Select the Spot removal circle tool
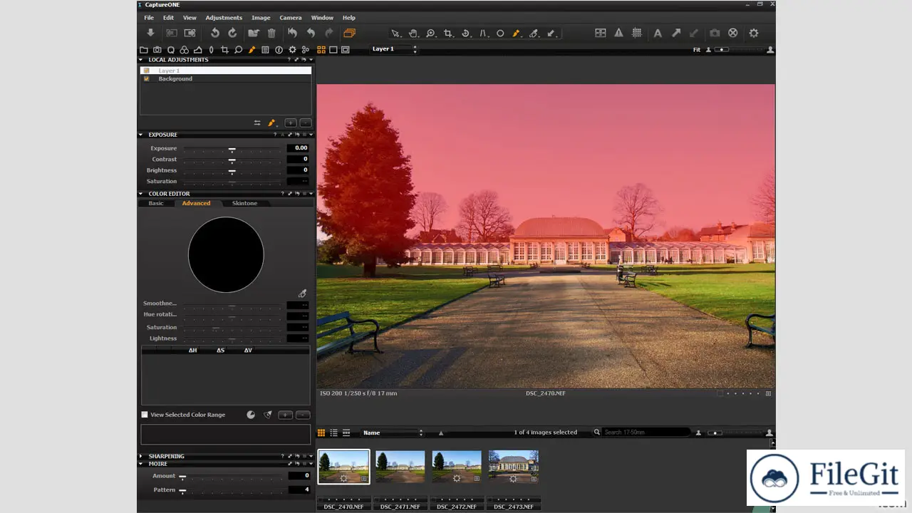Viewport: 912px width, 513px height. pos(500,33)
